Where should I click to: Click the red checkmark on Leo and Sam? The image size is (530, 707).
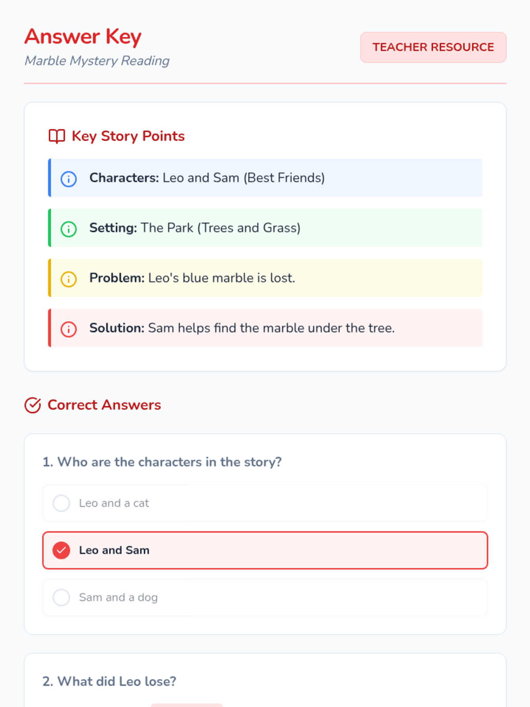point(61,550)
